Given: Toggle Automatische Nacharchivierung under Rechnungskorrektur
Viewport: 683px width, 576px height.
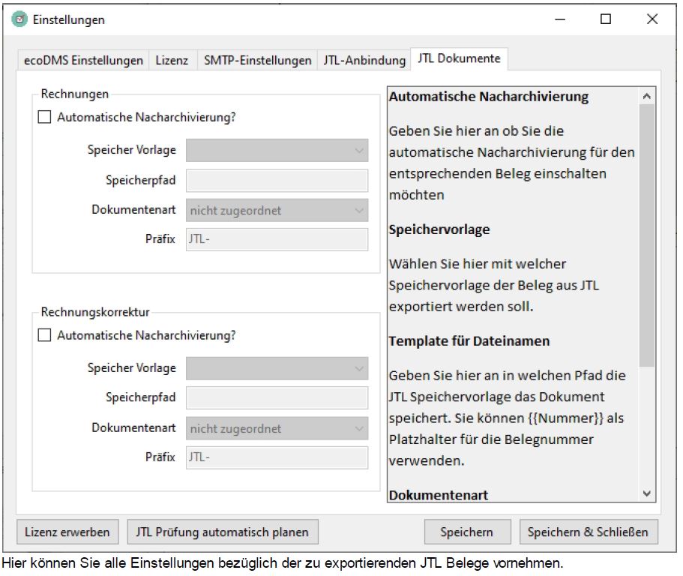Looking at the screenshot, I should click(x=44, y=335).
